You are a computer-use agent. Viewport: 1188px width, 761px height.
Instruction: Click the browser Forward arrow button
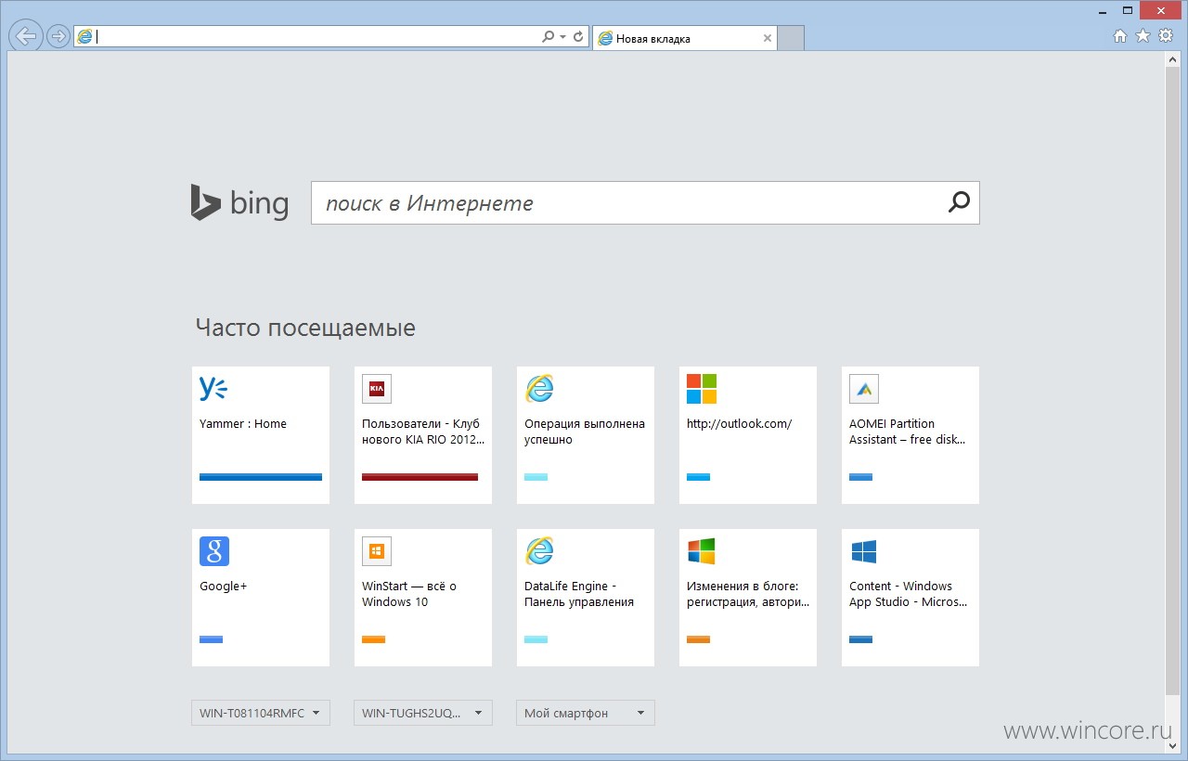click(x=58, y=37)
